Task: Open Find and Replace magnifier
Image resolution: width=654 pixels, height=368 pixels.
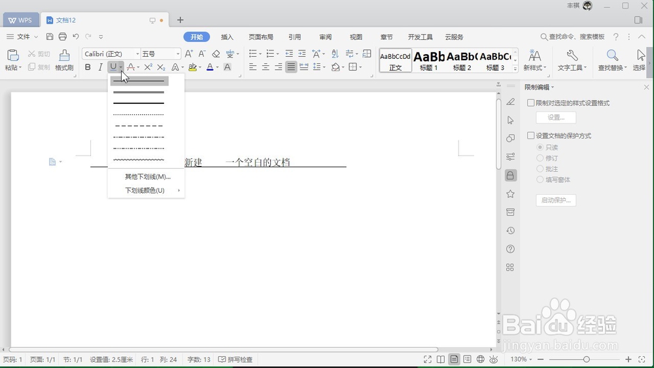Action: point(612,55)
